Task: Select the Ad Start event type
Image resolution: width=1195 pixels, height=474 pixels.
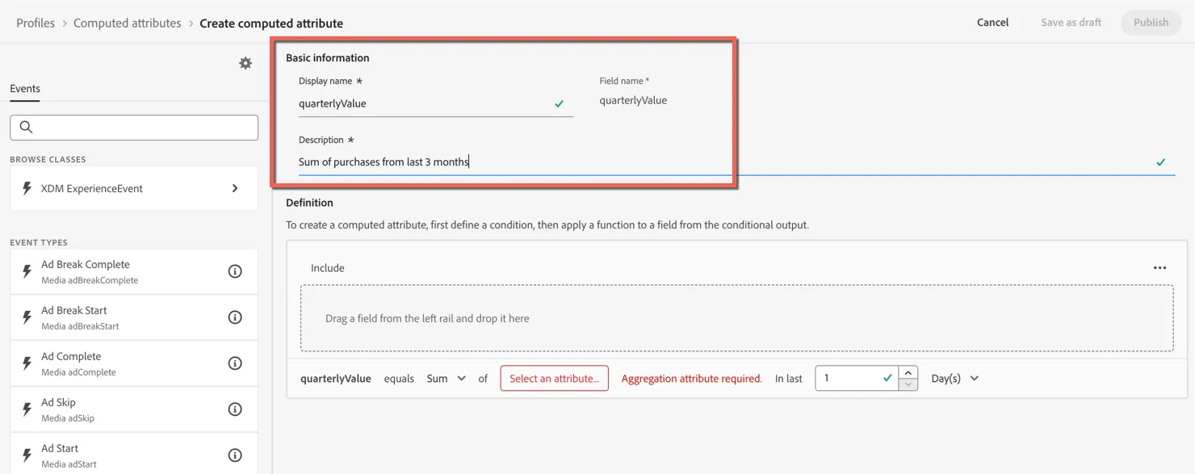Action: (134, 455)
